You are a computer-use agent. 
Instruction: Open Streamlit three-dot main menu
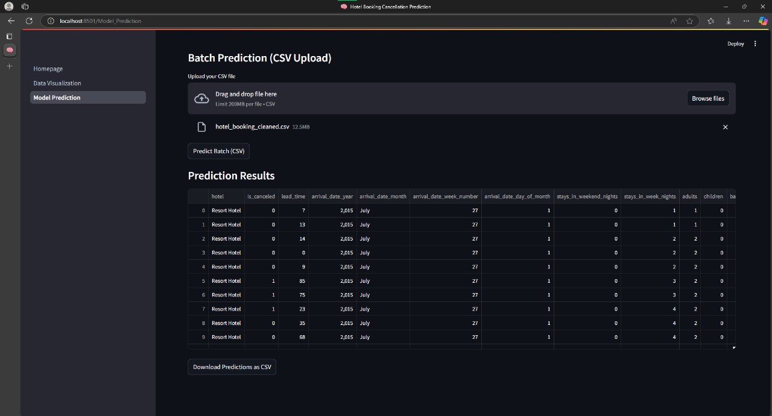pyautogui.click(x=755, y=43)
